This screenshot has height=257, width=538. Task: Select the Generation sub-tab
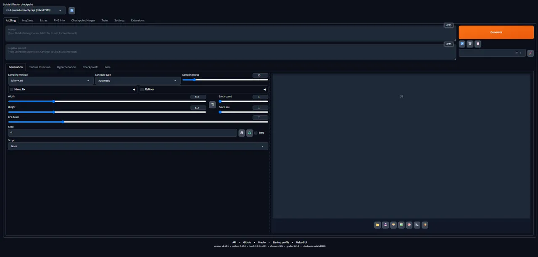click(16, 67)
